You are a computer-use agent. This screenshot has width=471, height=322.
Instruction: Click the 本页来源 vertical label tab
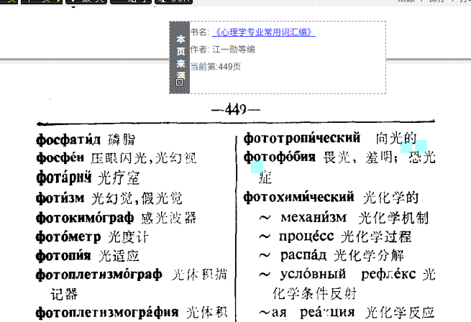[x=180, y=57]
